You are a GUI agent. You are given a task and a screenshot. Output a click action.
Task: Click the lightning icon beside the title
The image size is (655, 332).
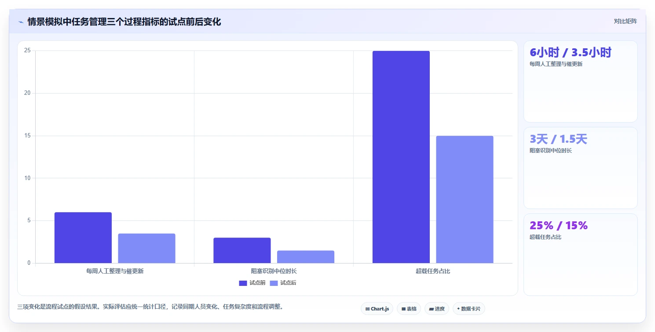point(21,22)
